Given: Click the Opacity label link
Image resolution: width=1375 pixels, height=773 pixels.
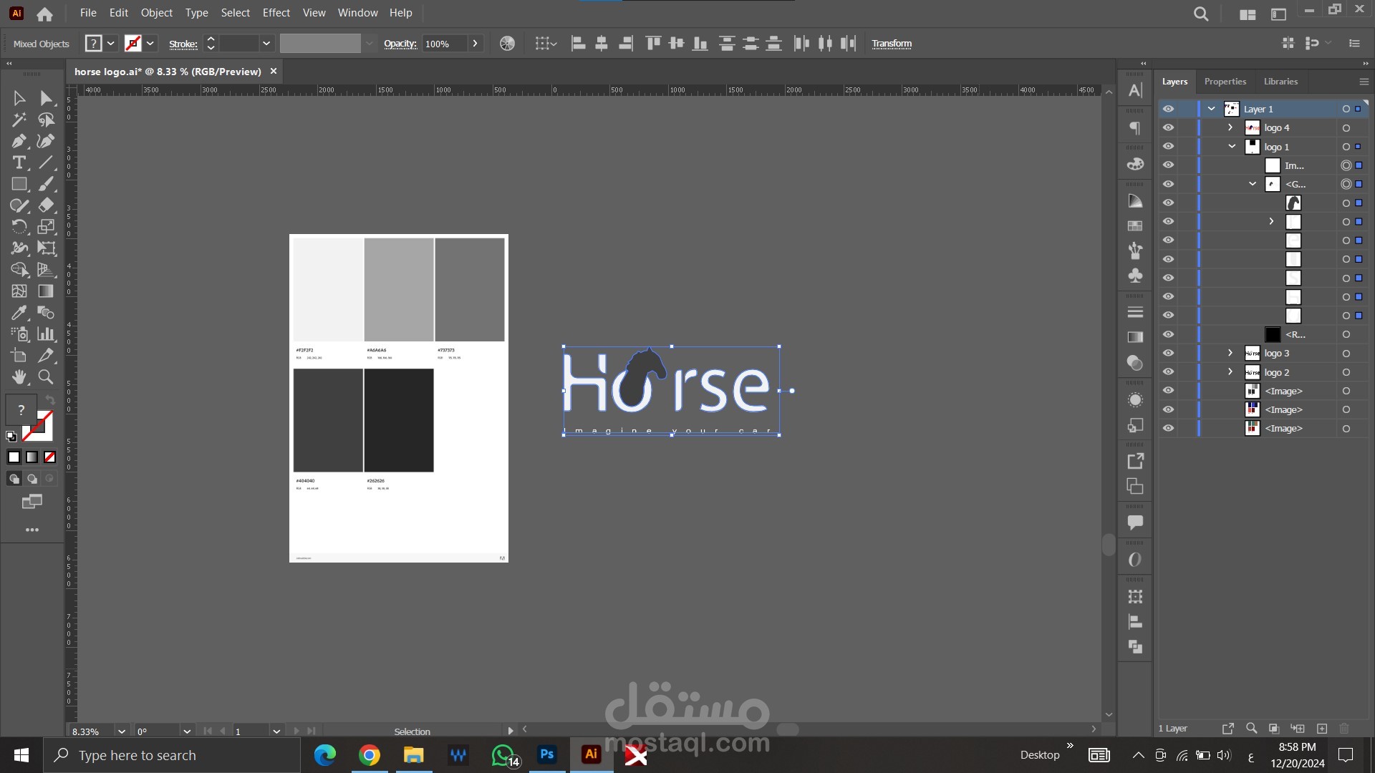Looking at the screenshot, I should point(400,44).
